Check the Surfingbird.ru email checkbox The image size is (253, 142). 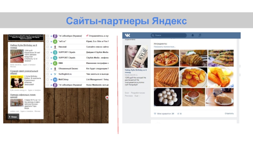click(48, 74)
